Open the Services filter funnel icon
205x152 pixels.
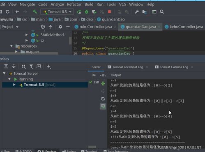(31, 67)
